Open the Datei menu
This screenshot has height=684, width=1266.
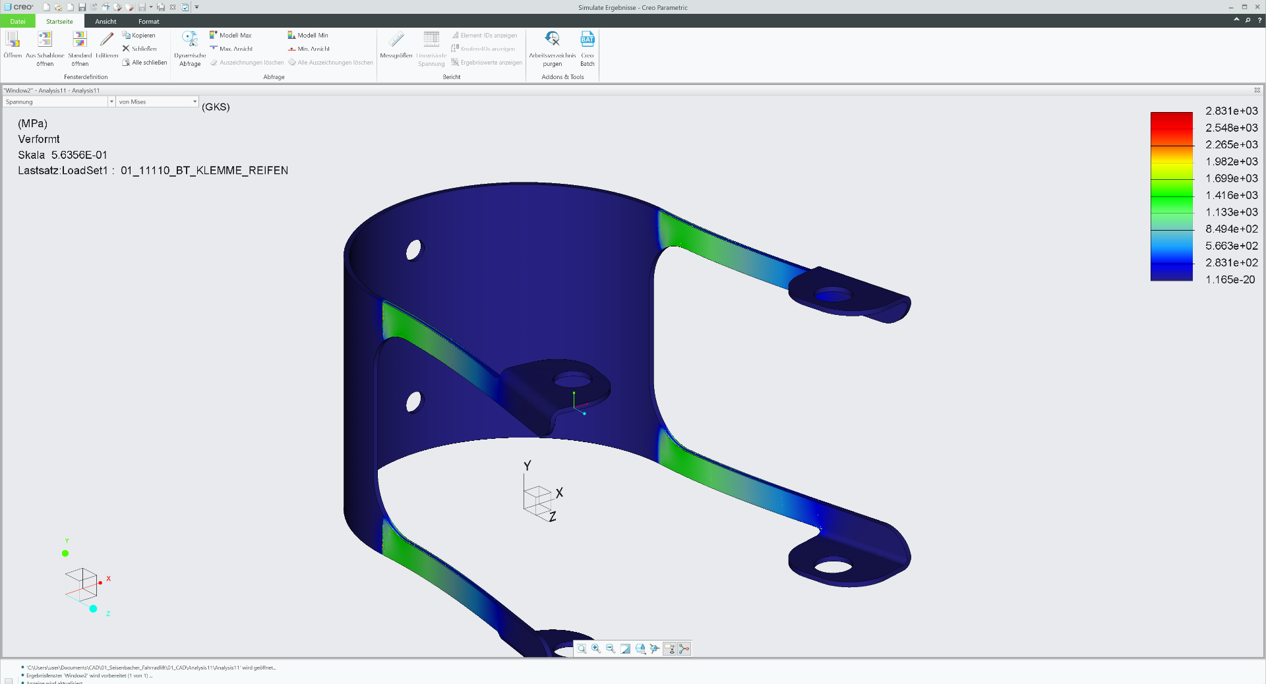tap(18, 21)
